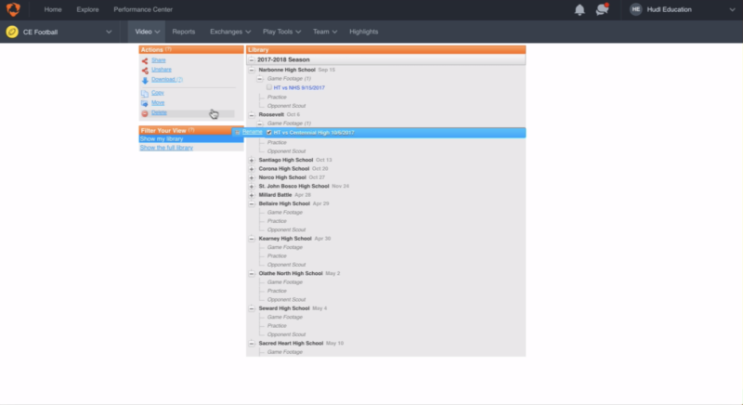Collapse the 2017-2018 Season tree
The width and height of the screenshot is (743, 405).
click(252, 59)
